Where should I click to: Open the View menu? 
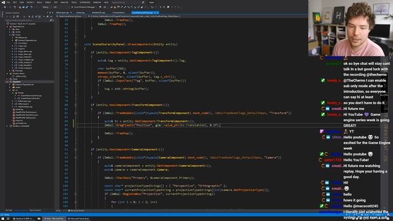[22, 2]
